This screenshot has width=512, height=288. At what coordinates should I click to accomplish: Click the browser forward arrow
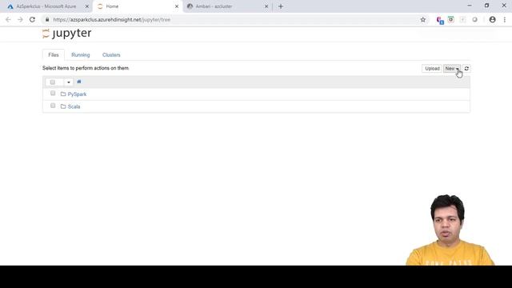click(20, 19)
